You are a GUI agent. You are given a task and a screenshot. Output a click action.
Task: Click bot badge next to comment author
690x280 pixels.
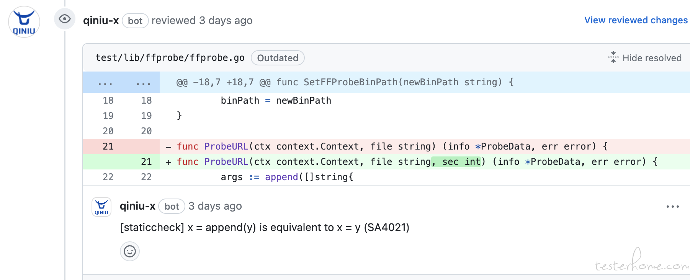172,206
